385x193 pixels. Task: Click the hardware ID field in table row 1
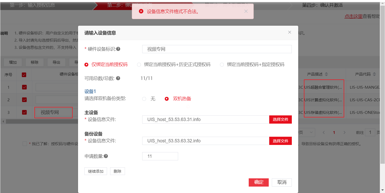57,87
